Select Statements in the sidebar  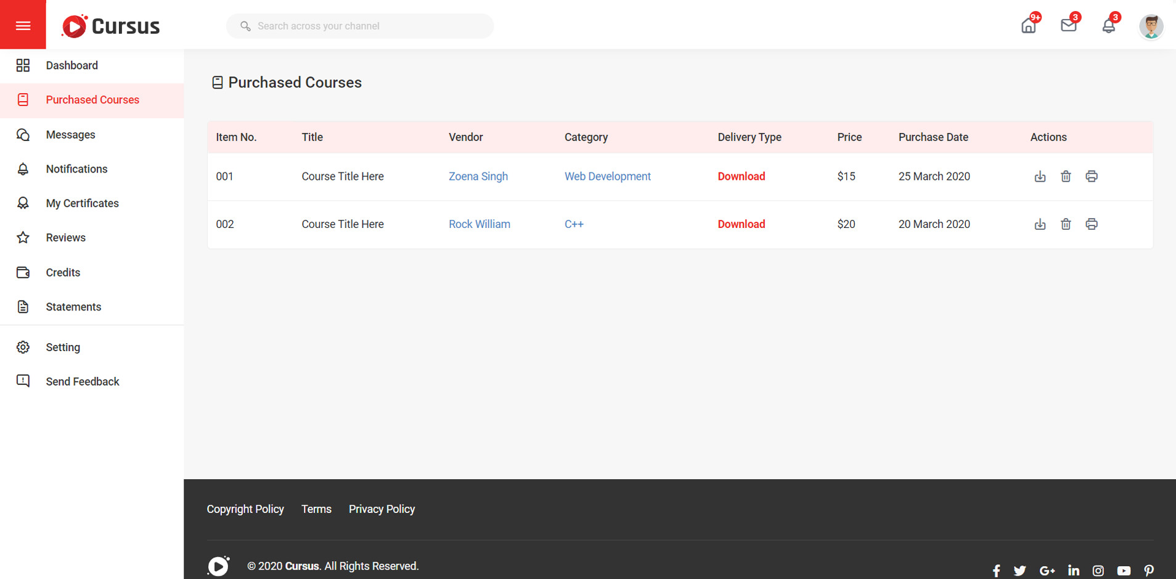coord(73,307)
